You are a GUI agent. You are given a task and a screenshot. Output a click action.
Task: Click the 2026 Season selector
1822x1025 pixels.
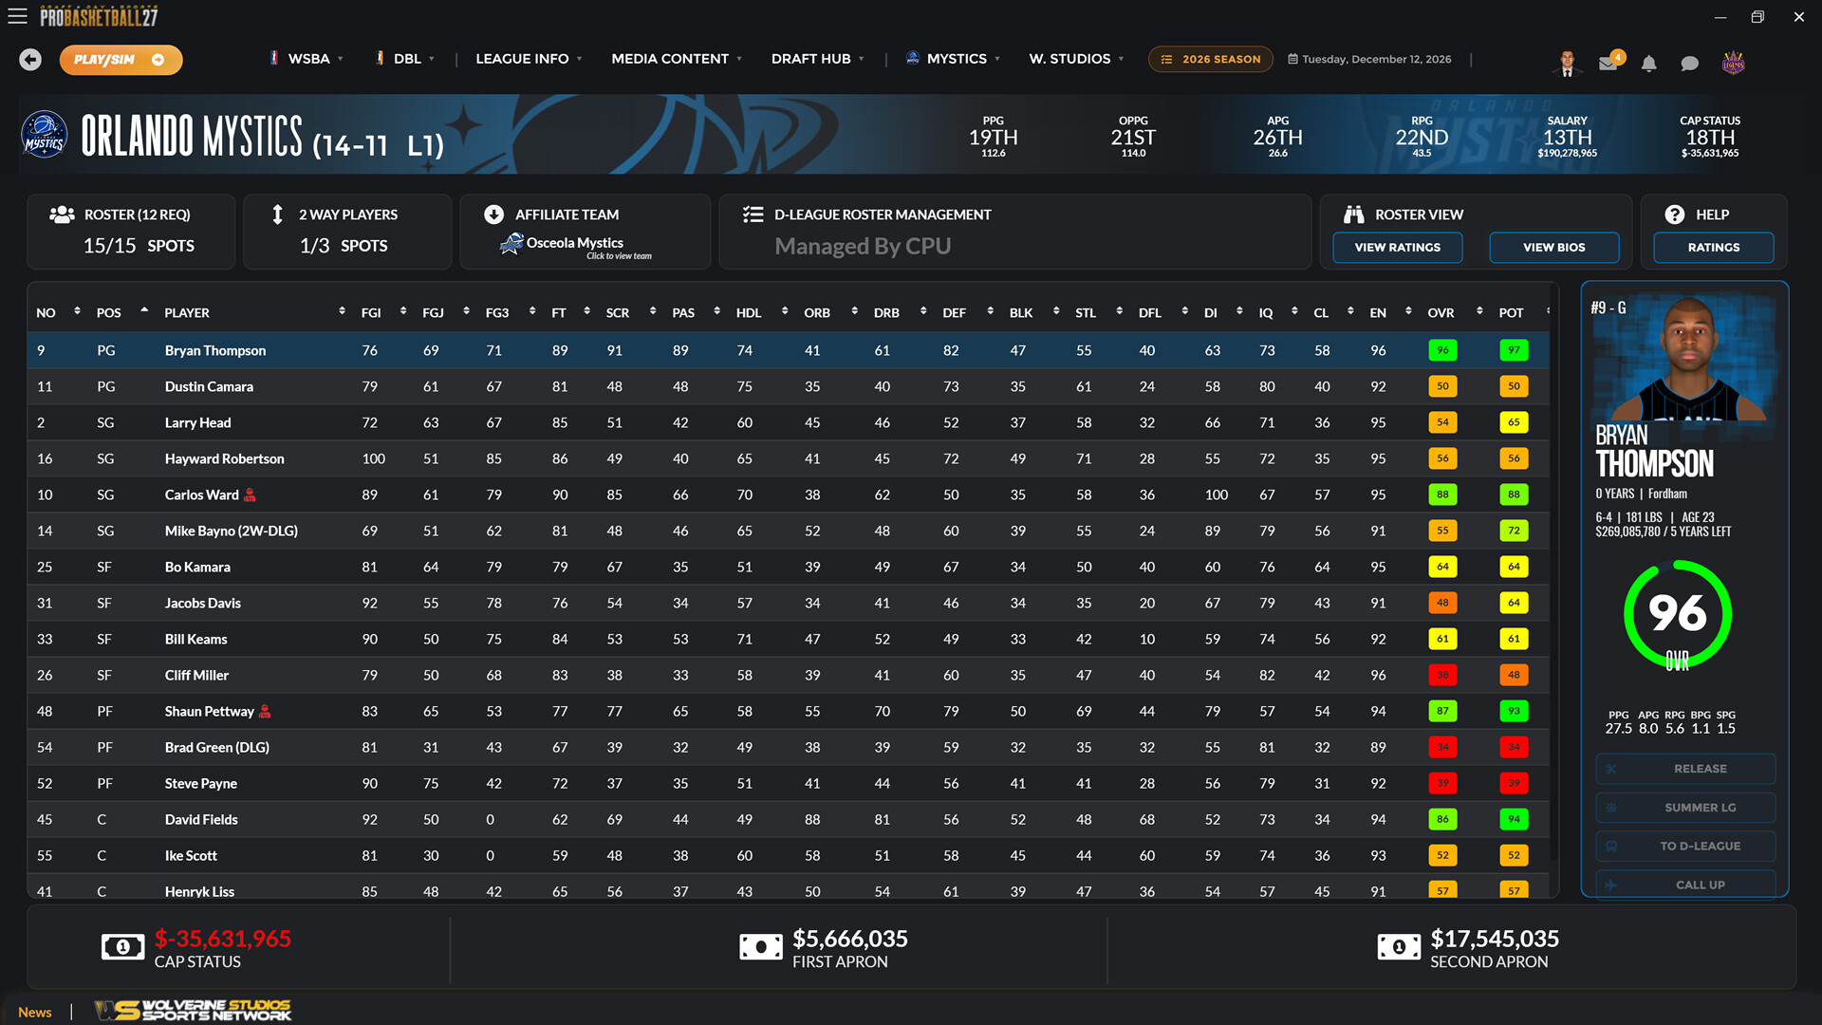tap(1211, 59)
